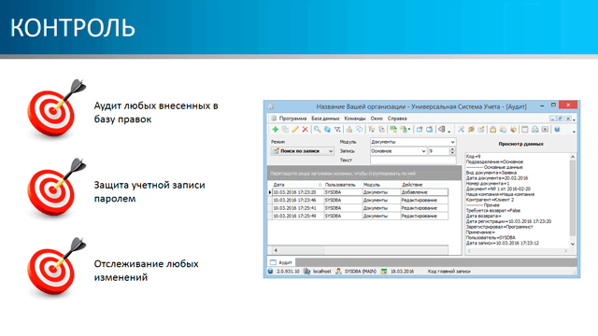This screenshot has height=336, width=598.
Task: Click the crossed tools settings icon
Action: pyautogui.click(x=461, y=130)
